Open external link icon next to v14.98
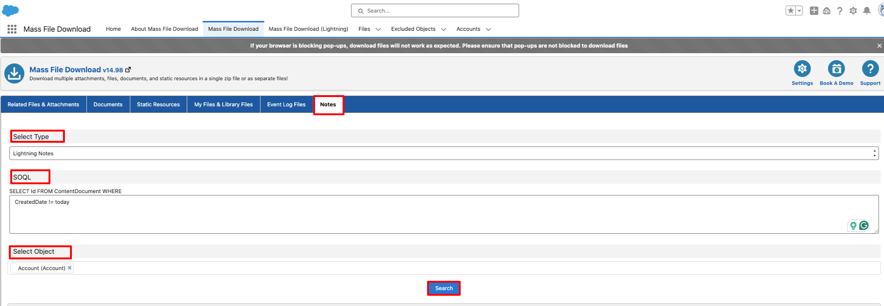884x306 pixels. tap(128, 70)
